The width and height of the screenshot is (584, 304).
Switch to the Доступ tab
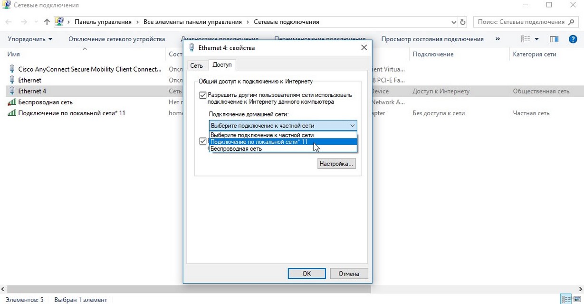point(222,64)
